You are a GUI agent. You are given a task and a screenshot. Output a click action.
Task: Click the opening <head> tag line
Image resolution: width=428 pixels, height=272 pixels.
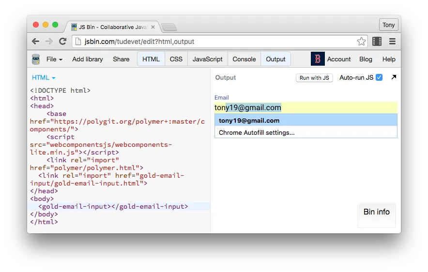pyautogui.click(x=42, y=106)
